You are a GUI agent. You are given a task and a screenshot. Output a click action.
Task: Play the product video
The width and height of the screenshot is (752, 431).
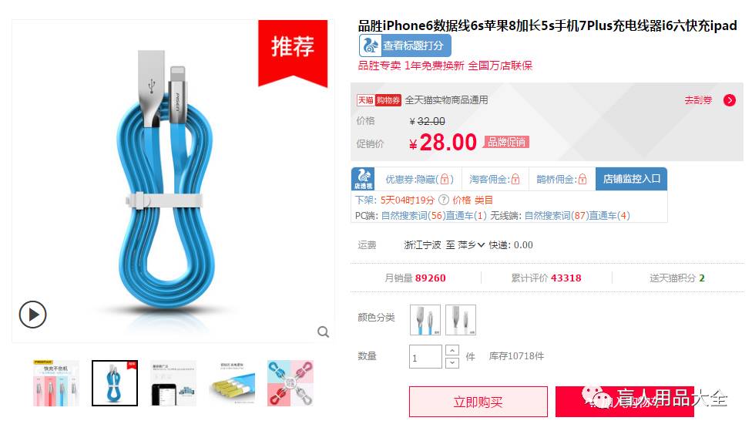click(x=32, y=315)
